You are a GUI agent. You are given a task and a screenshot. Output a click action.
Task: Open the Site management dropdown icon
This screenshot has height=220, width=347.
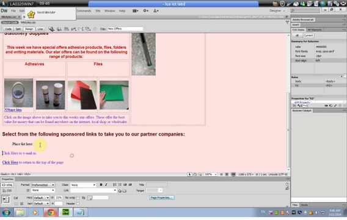click(x=156, y=10)
